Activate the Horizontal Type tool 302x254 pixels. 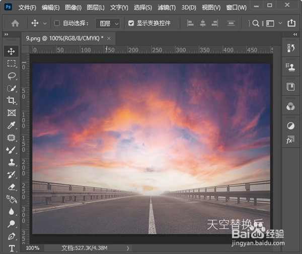[x=11, y=248]
